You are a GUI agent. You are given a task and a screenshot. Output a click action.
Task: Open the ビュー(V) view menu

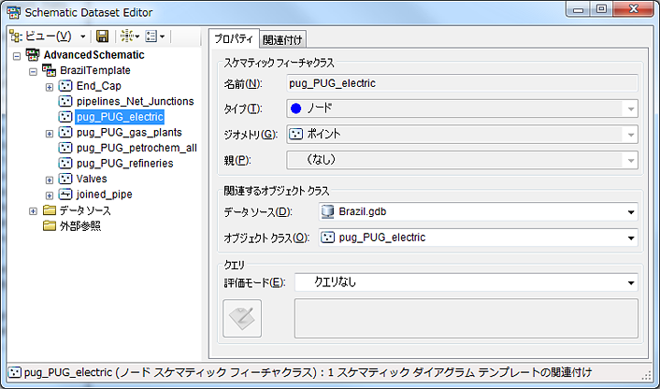41,36
